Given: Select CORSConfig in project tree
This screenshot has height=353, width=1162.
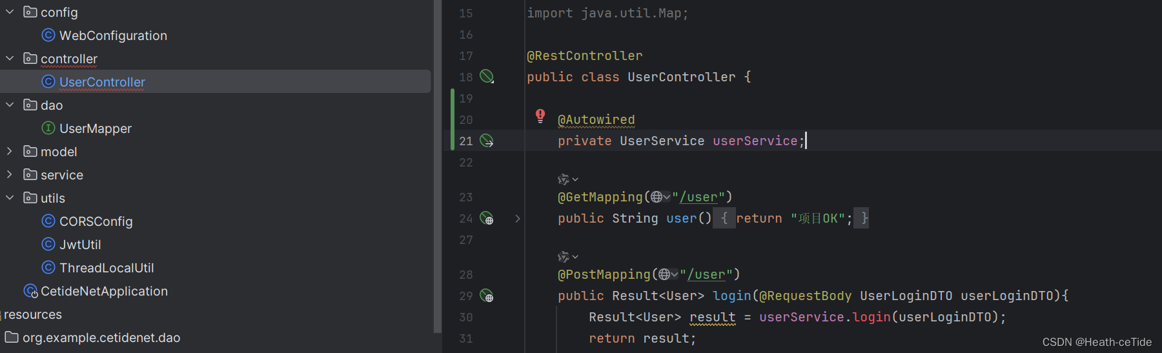Looking at the screenshot, I should click(96, 221).
